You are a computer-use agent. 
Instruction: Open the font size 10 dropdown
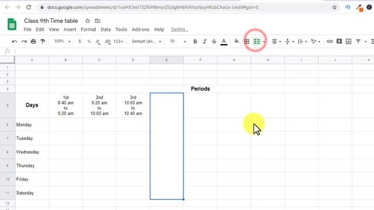[178, 41]
